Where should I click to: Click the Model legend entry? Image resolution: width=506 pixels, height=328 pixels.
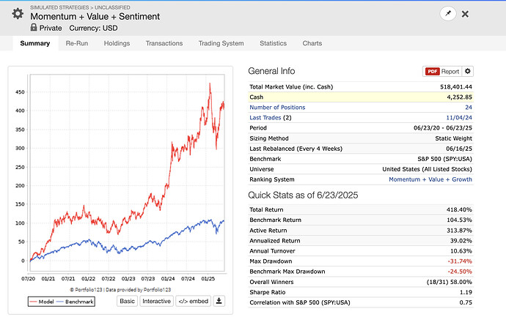pos(42,302)
